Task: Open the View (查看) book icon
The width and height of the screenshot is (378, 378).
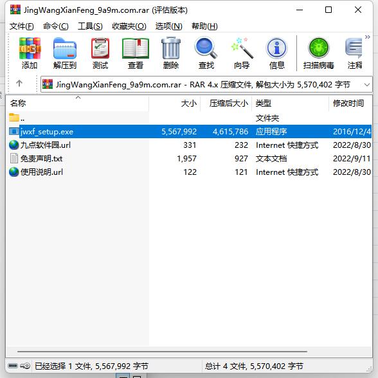Action: 136,48
